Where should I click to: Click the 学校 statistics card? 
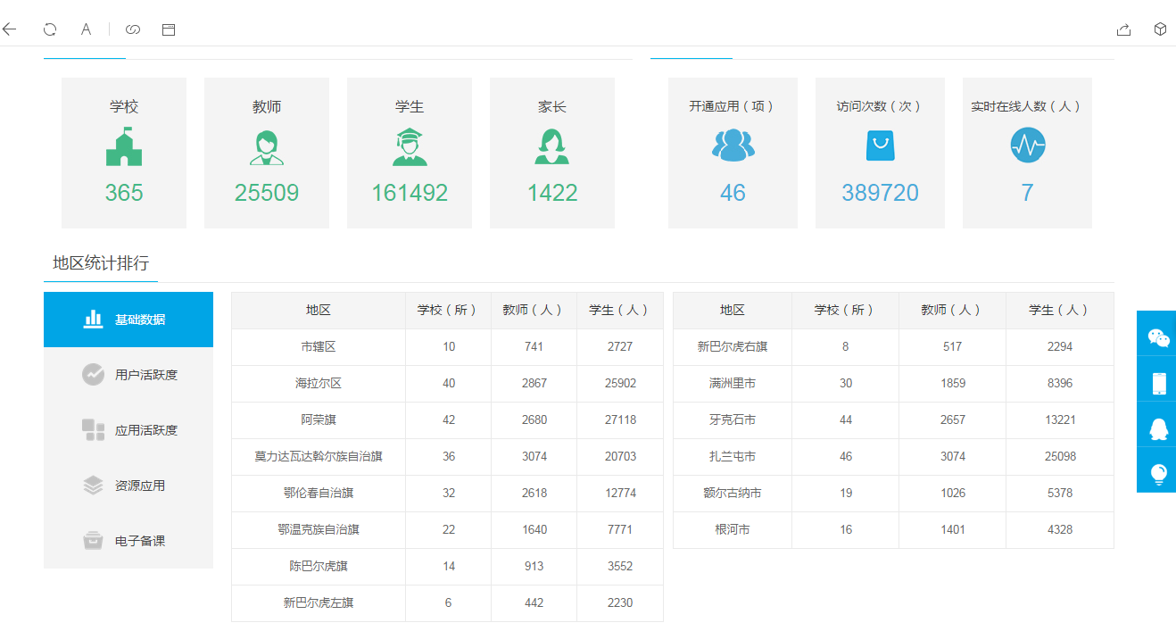tap(124, 153)
